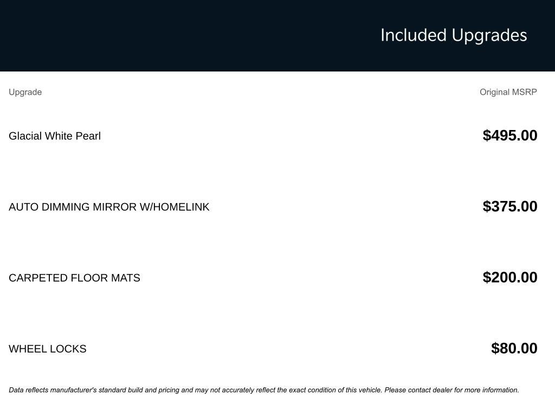Click the $200.00 price value
The width and height of the screenshot is (555, 416).
click(x=510, y=277)
